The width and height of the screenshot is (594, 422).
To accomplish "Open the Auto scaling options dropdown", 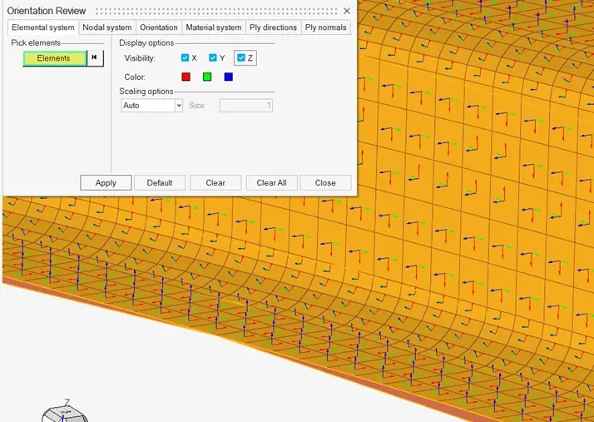I will pos(151,106).
